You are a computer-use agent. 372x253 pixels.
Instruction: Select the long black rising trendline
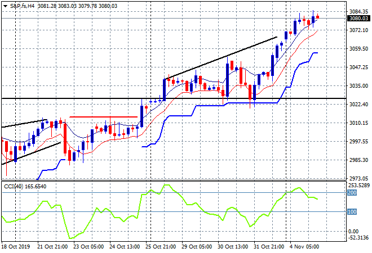point(221,58)
